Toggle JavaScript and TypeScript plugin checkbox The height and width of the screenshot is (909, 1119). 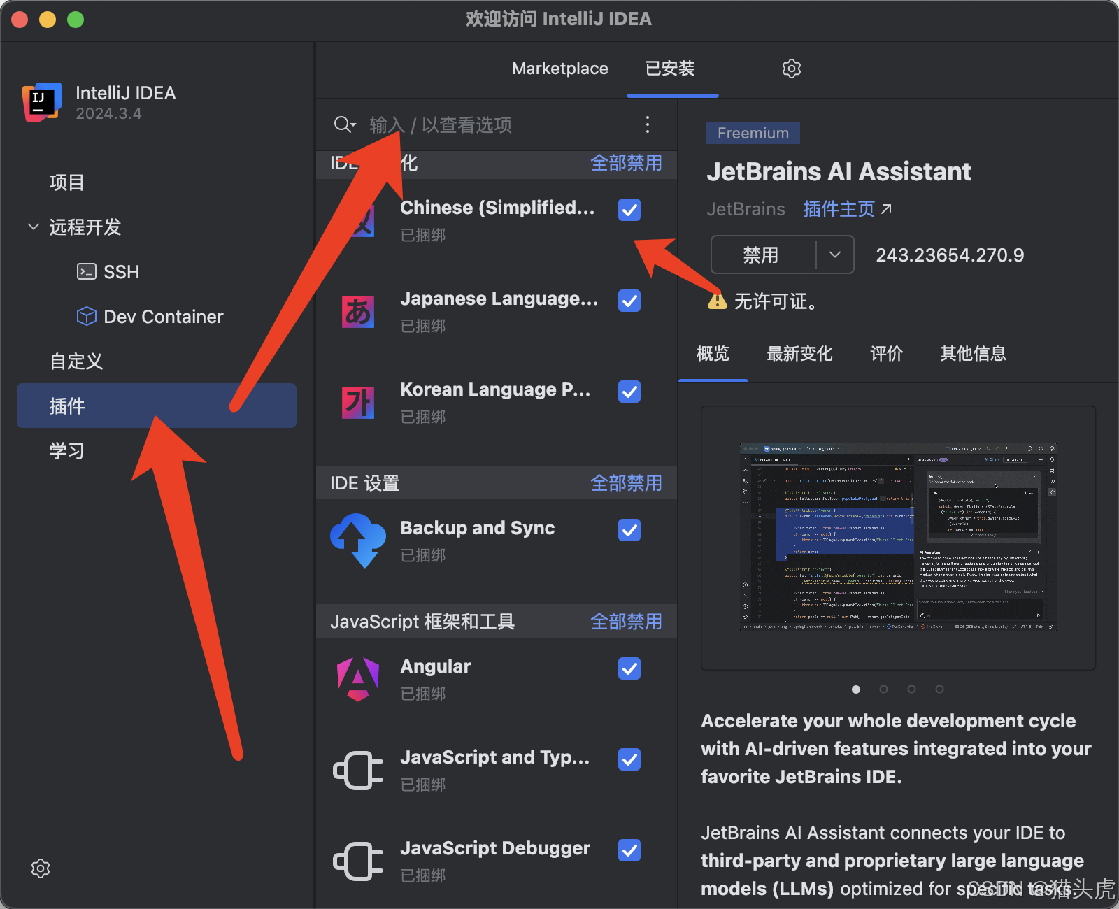[629, 759]
